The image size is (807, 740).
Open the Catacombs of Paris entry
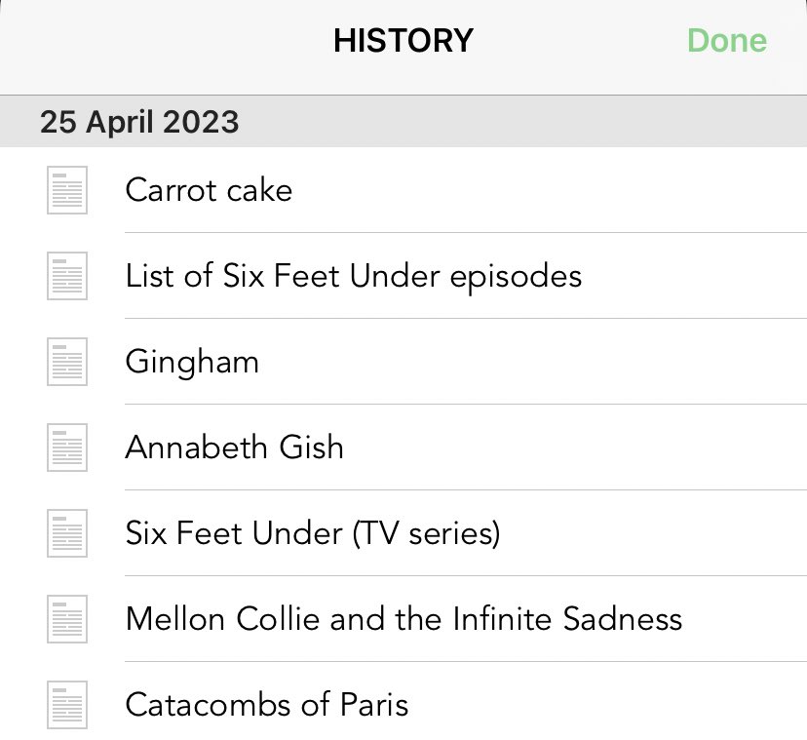(267, 705)
